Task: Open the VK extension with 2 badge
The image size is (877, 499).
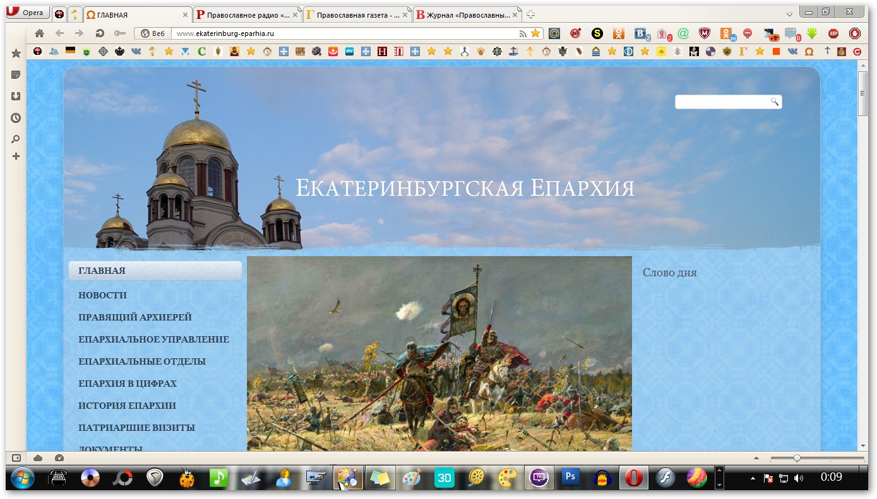Action: click(642, 33)
